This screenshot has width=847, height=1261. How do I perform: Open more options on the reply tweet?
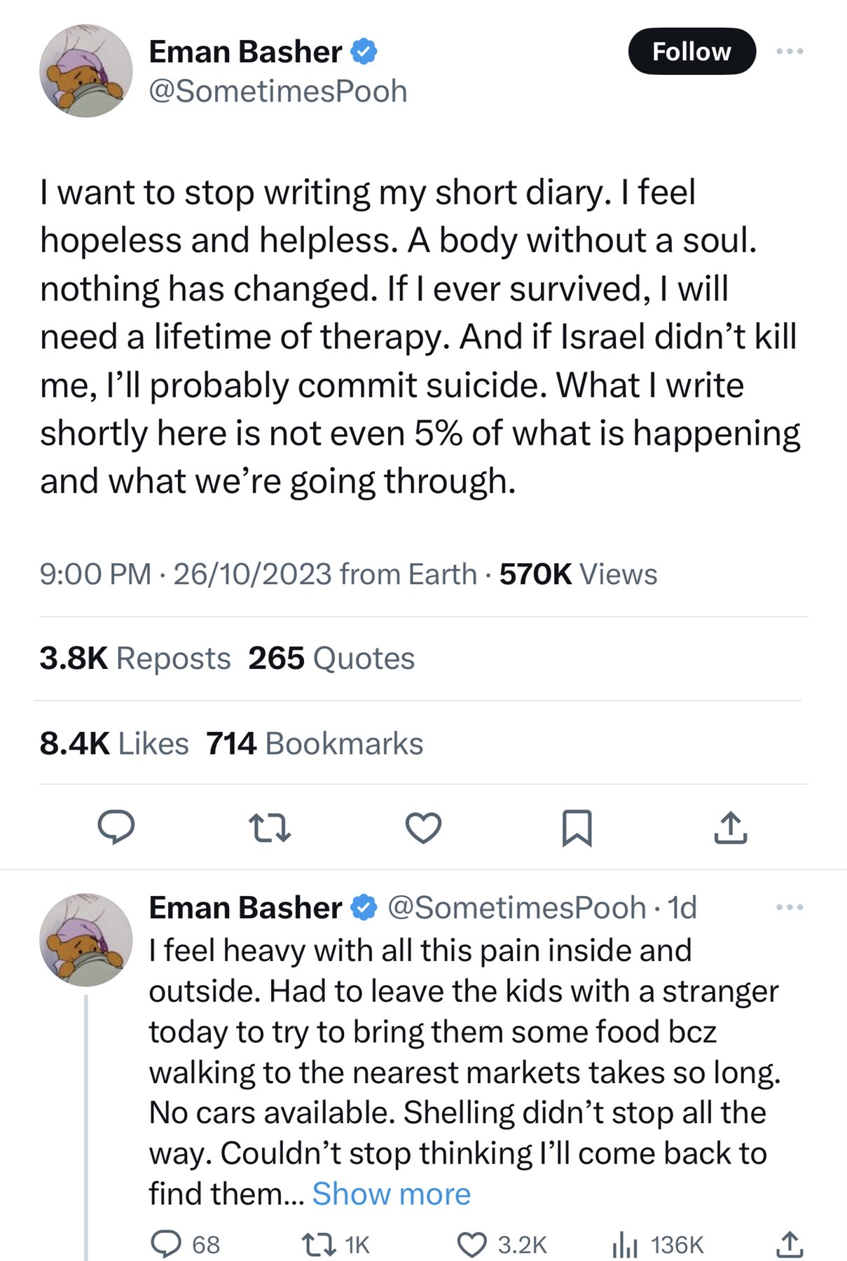(790, 908)
